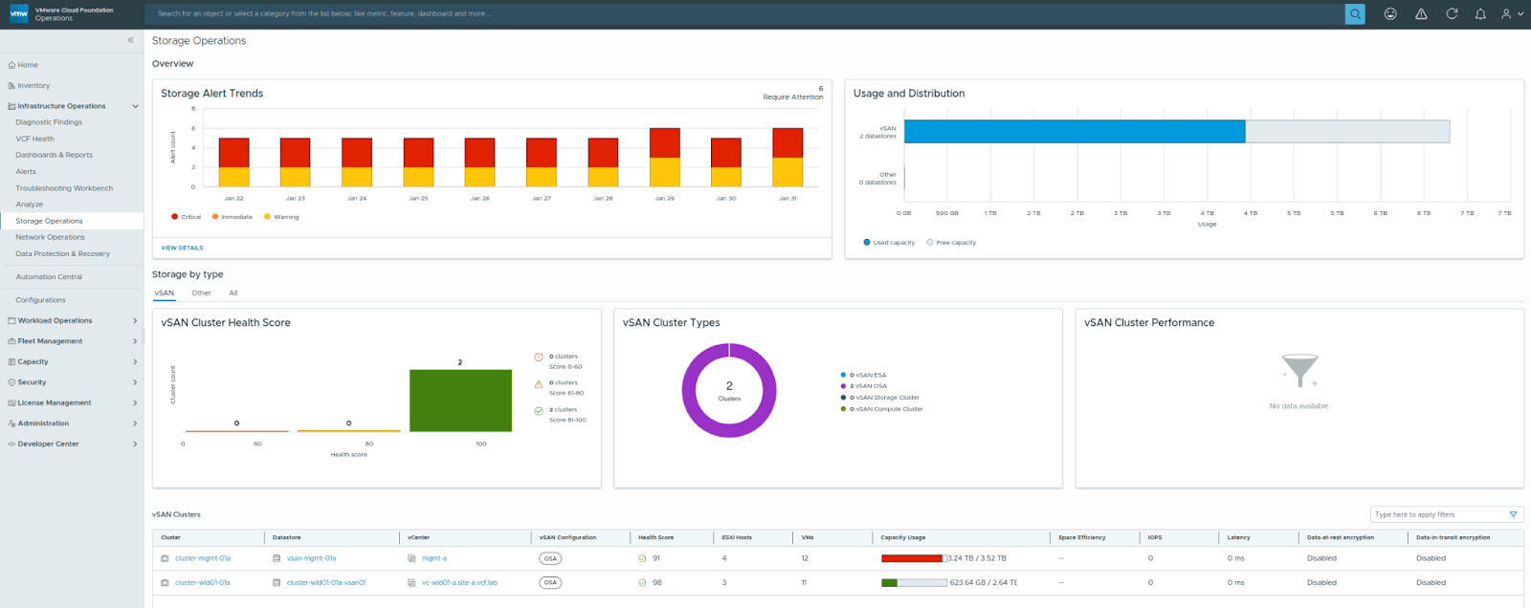The width and height of the screenshot is (1531, 608).
Task: Click the vSAN cluster types donut chart
Action: (x=729, y=391)
